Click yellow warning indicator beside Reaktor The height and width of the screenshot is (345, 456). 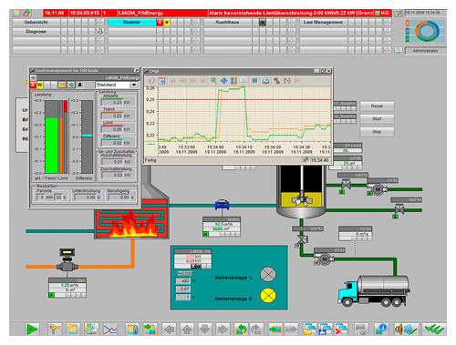(x=167, y=22)
